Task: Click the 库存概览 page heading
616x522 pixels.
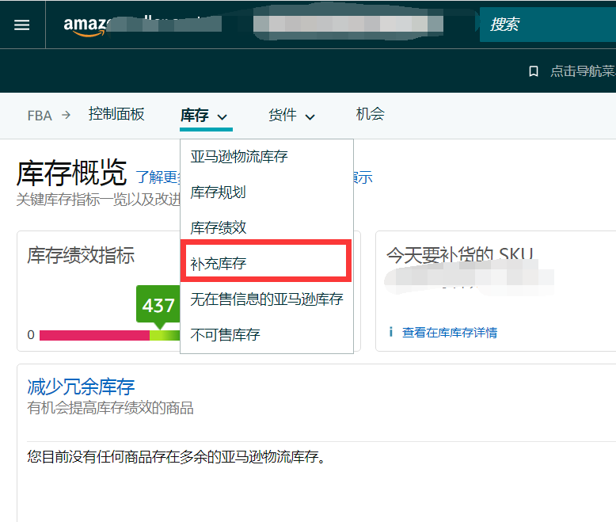Action: [x=71, y=173]
